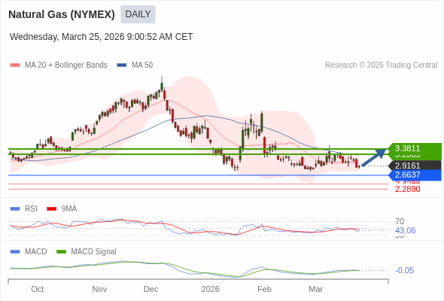Click the Nov label on the time axis
The width and height of the screenshot is (444, 301).
pos(99,289)
